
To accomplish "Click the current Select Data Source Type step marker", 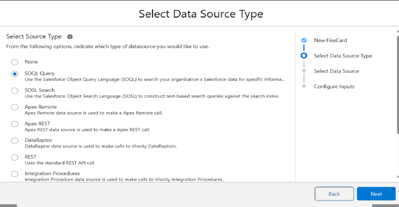I will 304,55.
